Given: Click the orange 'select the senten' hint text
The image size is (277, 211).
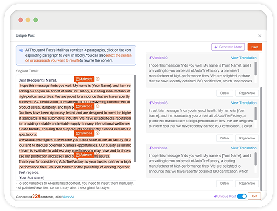Looking at the screenshot, I should click(x=118, y=55).
